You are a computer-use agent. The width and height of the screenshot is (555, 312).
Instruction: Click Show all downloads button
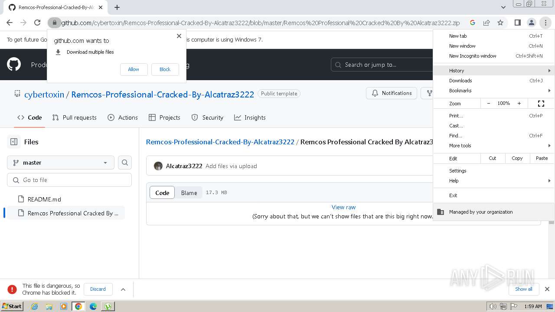[524, 289]
